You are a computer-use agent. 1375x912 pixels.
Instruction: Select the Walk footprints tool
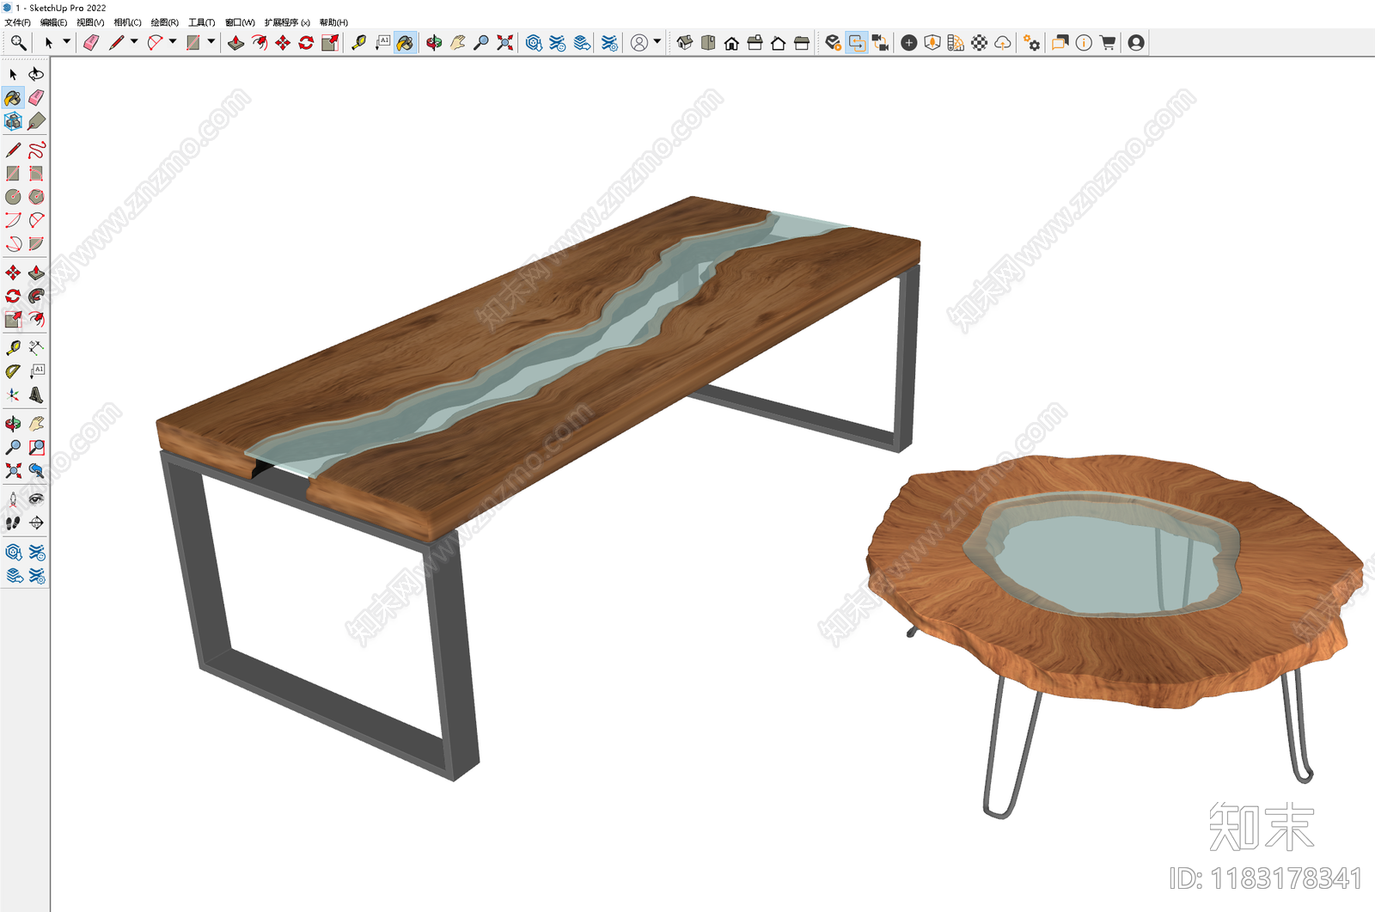(x=13, y=523)
